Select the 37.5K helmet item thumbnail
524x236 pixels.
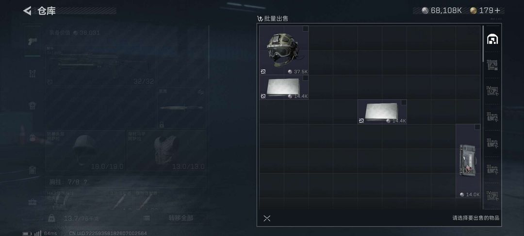[x=284, y=50]
